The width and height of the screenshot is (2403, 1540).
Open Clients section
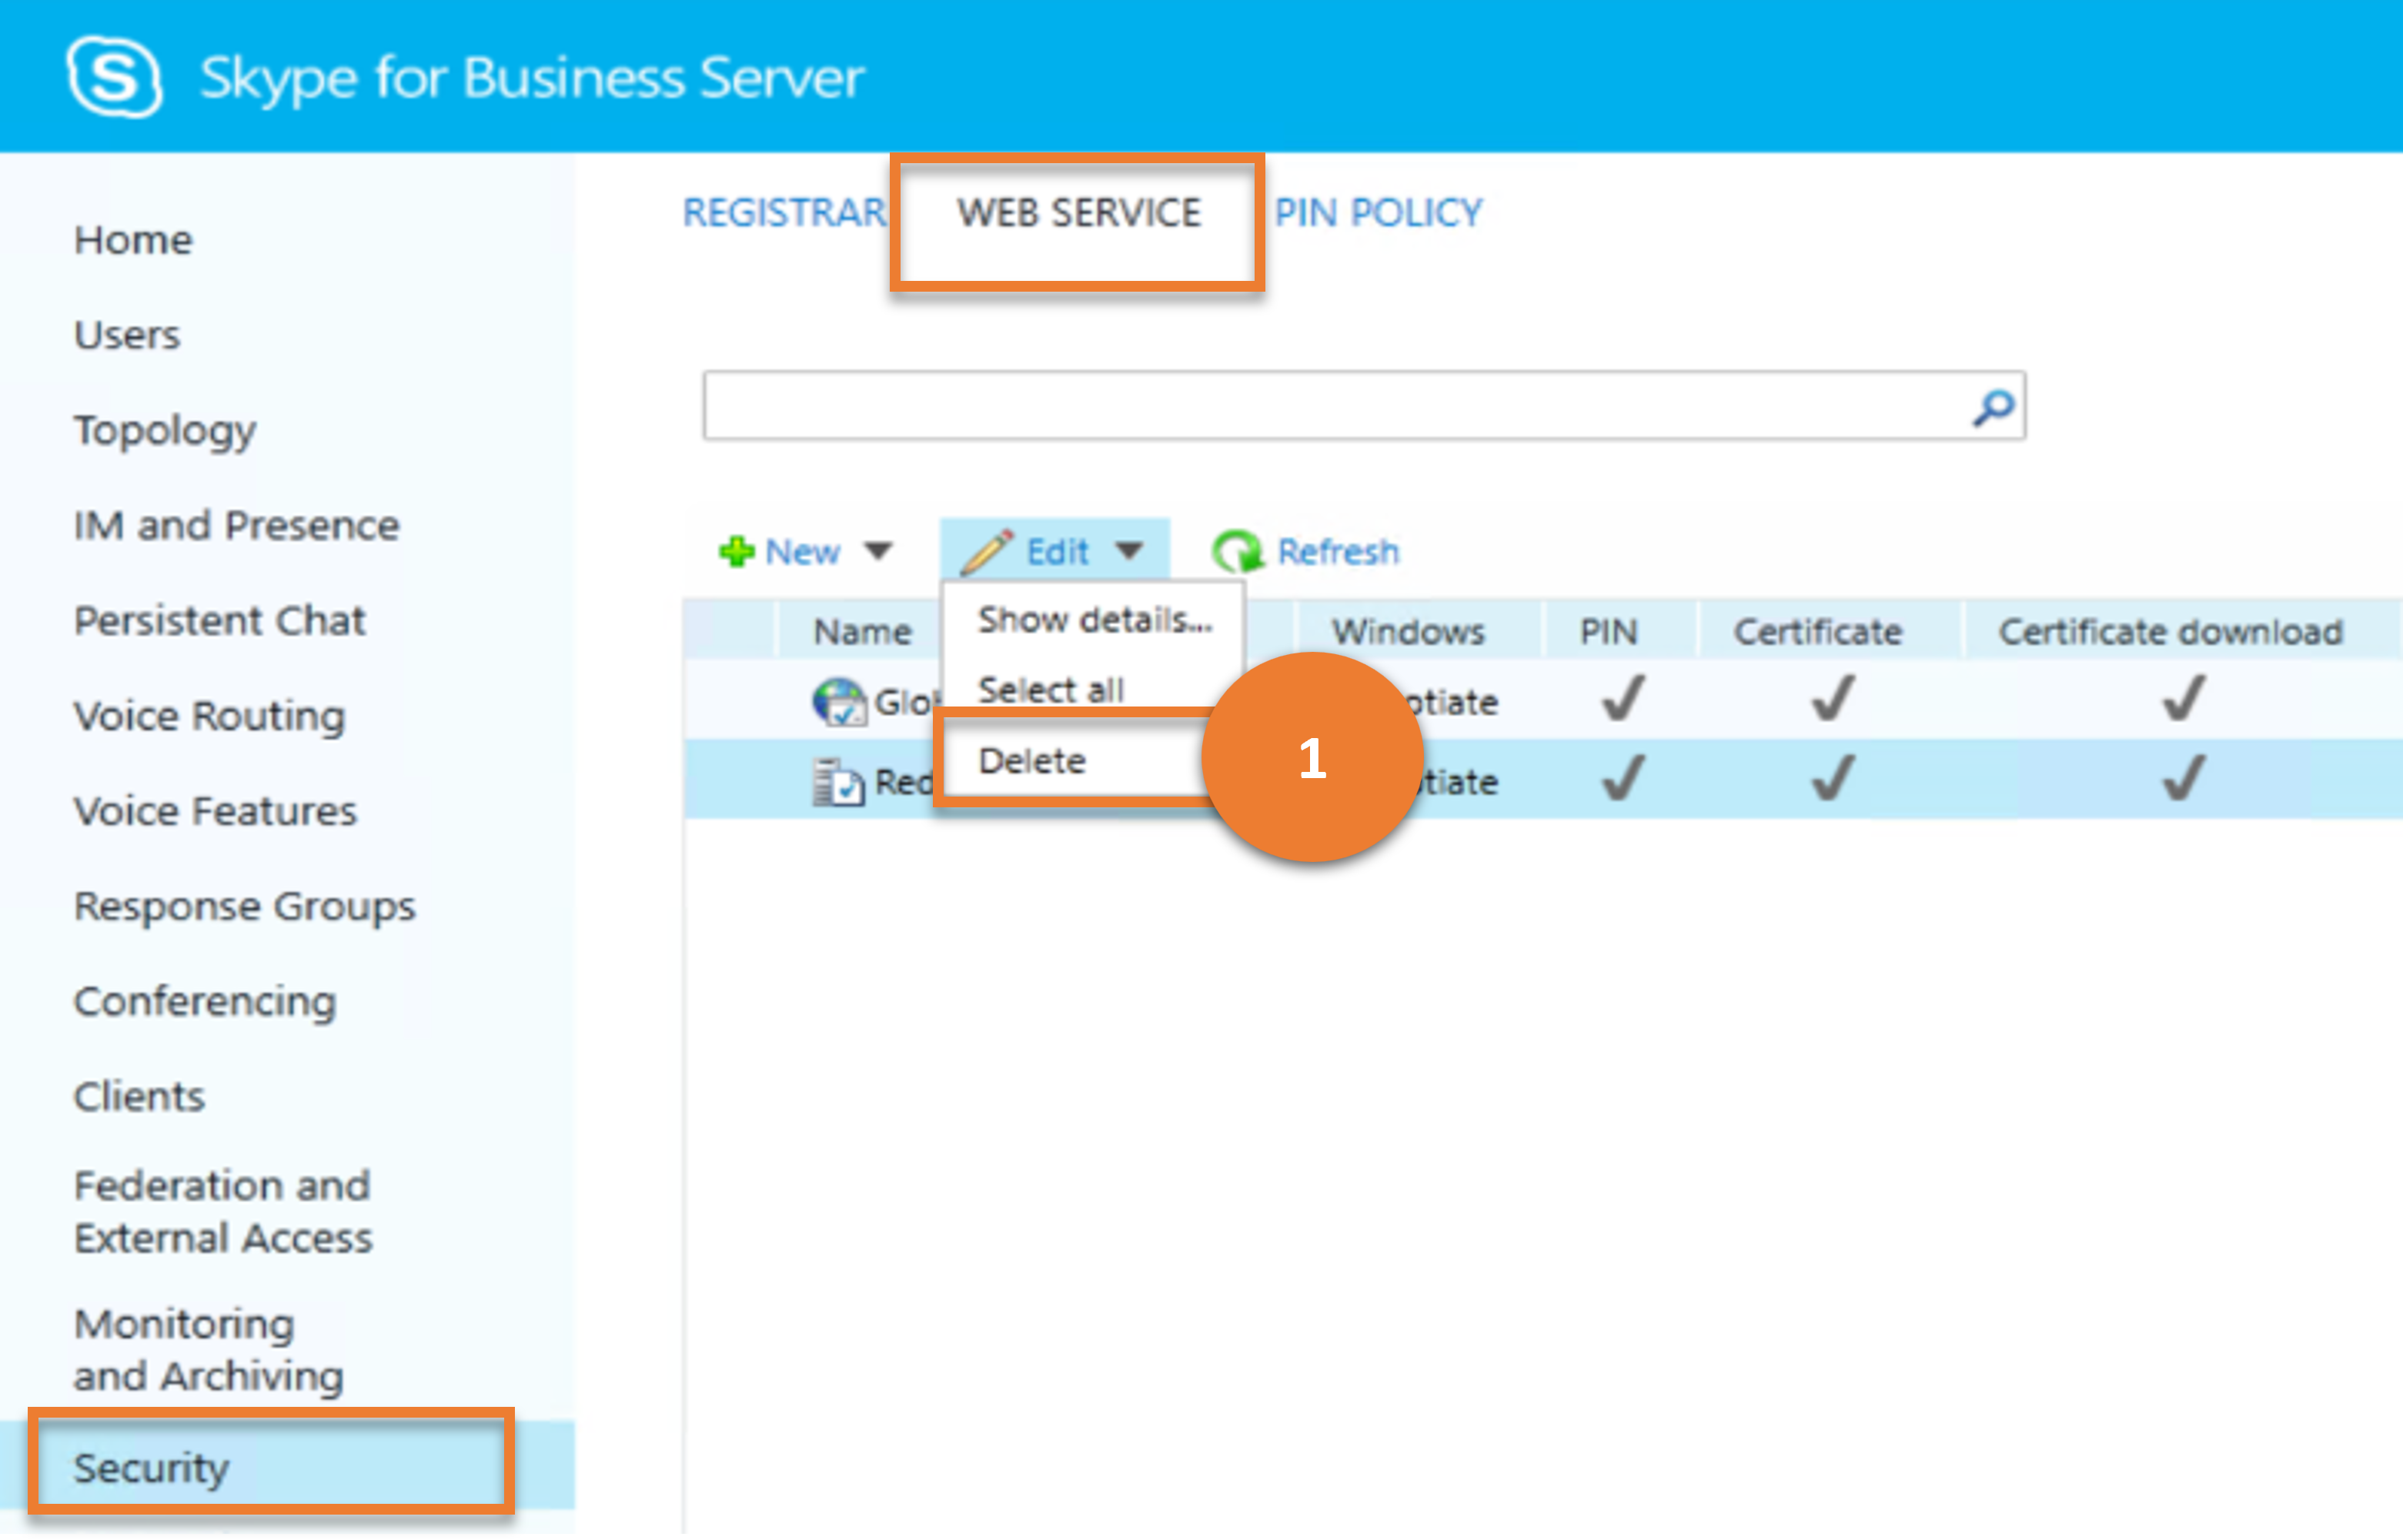(x=139, y=1098)
